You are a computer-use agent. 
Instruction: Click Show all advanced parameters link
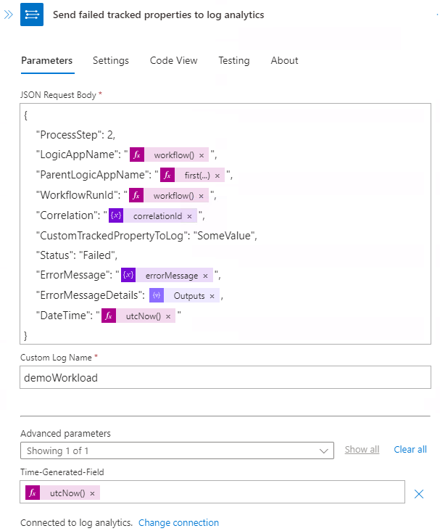pyautogui.click(x=362, y=450)
